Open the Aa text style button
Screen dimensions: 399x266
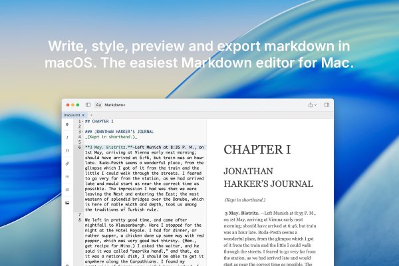click(98, 105)
